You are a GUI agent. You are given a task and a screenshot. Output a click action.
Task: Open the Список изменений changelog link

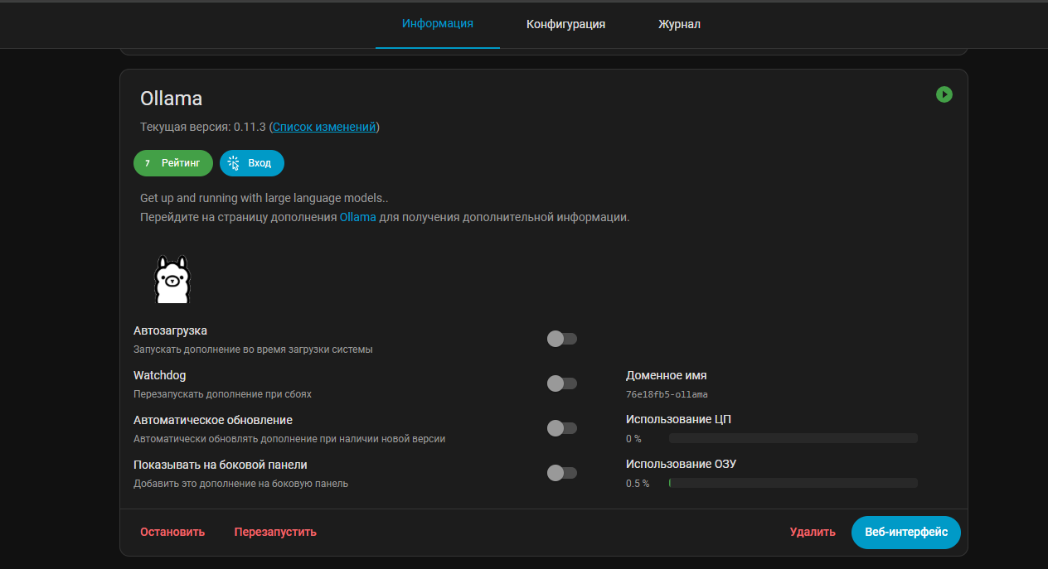point(324,127)
